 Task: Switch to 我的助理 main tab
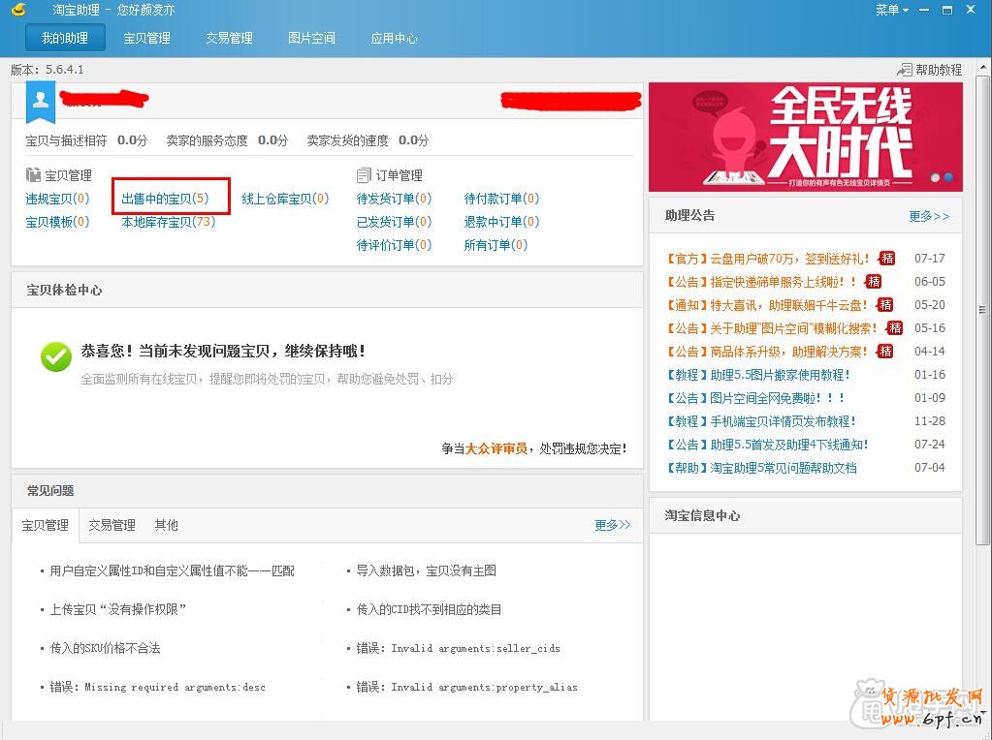pyautogui.click(x=65, y=38)
